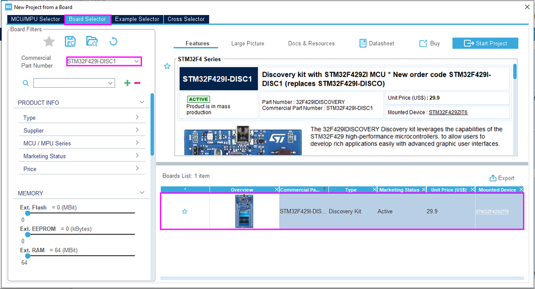Screen dimensions: 535x289
Task: Click STM32F429ZIT6 link in boards list row
Action: pyautogui.click(x=492, y=211)
